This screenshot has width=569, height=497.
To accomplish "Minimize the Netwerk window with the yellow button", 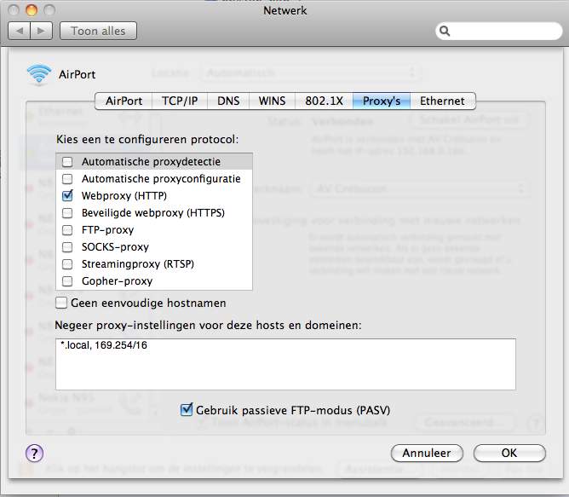I will (32, 10).
